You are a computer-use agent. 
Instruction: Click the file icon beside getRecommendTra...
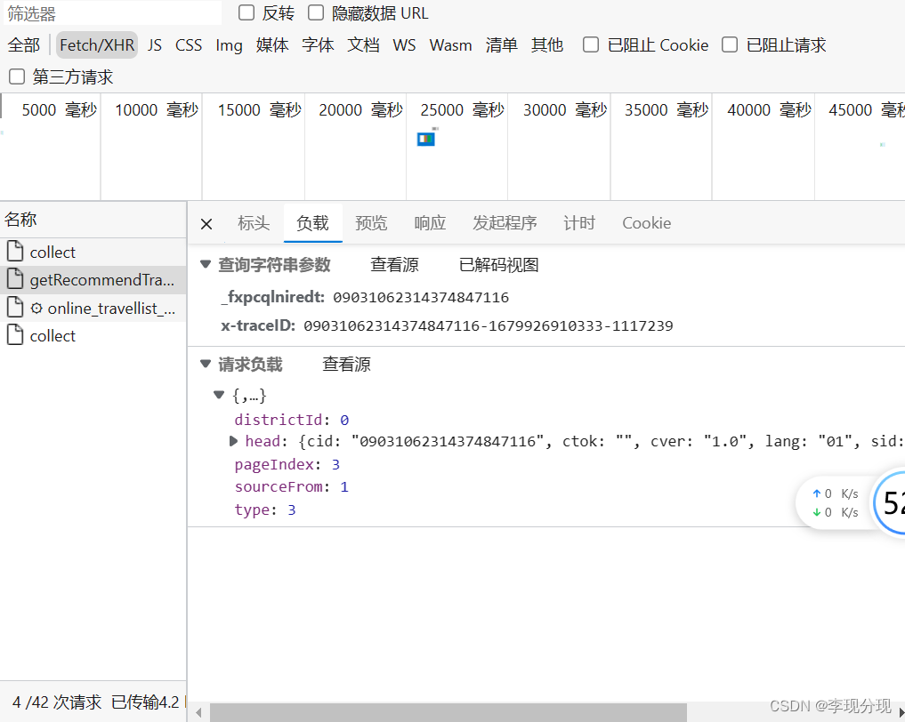coord(15,279)
